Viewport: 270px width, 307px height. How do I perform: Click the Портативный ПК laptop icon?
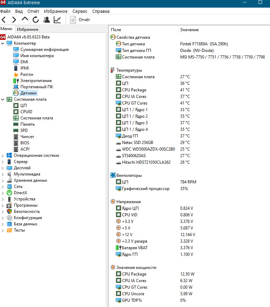point(16,87)
